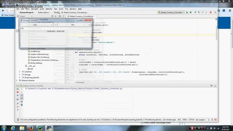Open the AUD currency dropdown in Currency Converter

click(x=37, y=25)
